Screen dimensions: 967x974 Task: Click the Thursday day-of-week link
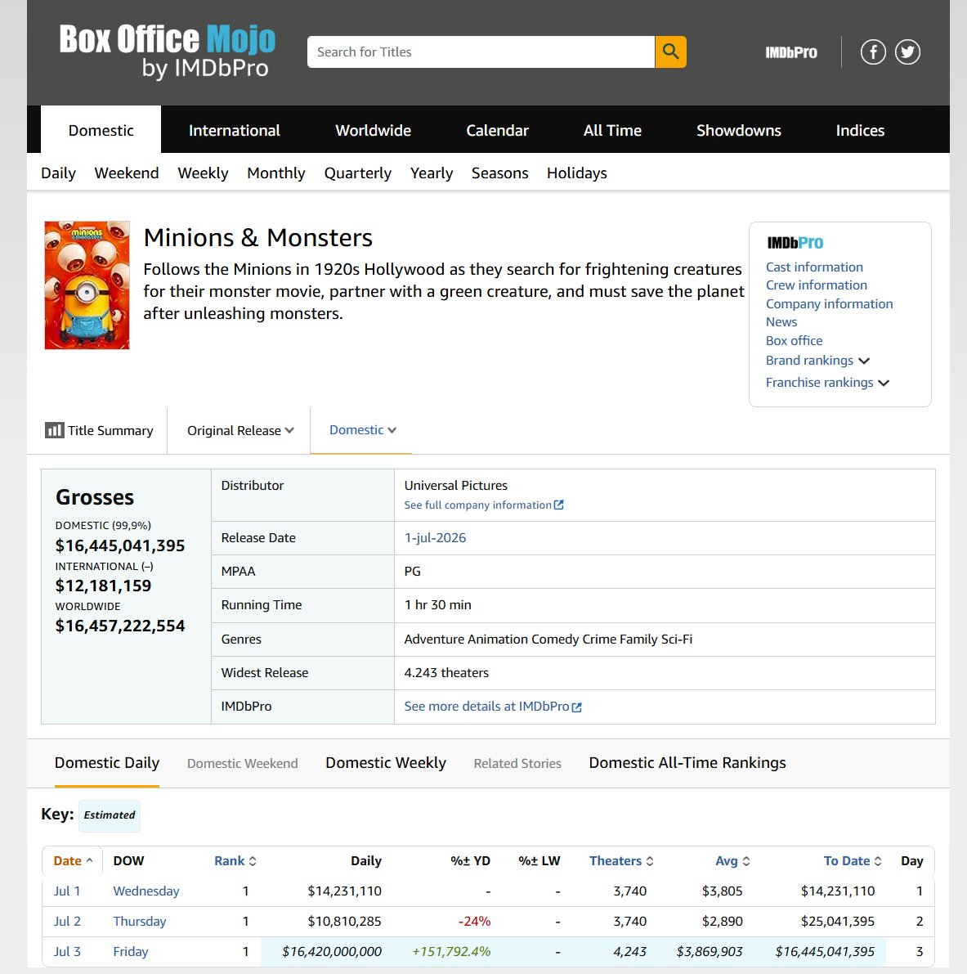[140, 922]
